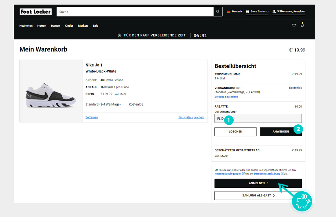The image size is (336, 217).
Task: Click the store finder building icon
Action: click(x=247, y=12)
